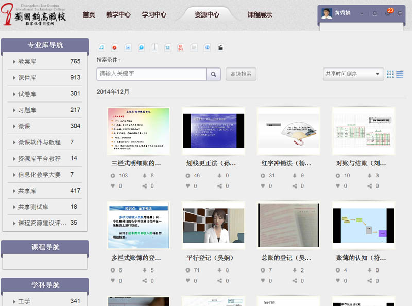Filter by the teal document file icon
The height and width of the screenshot is (306, 412).
(168, 47)
